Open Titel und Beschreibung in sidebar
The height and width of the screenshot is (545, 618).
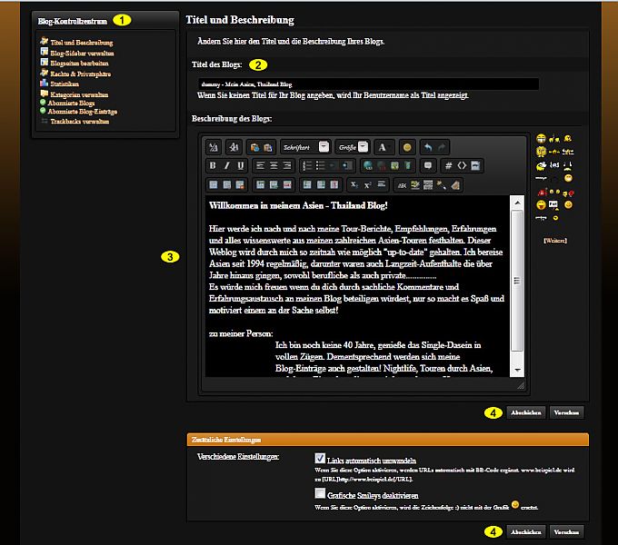(x=82, y=43)
